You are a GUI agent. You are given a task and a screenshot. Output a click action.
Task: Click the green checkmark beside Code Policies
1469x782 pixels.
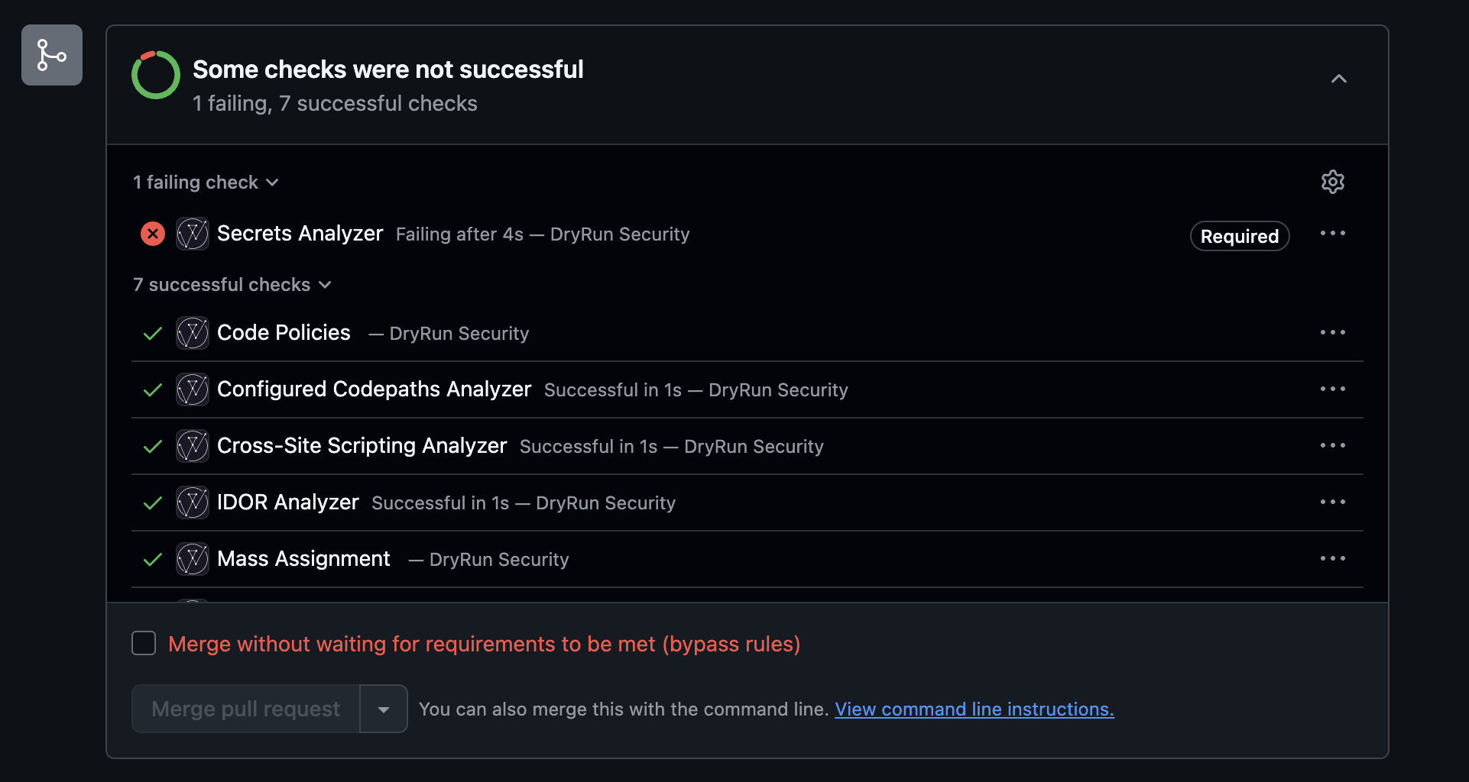point(152,333)
